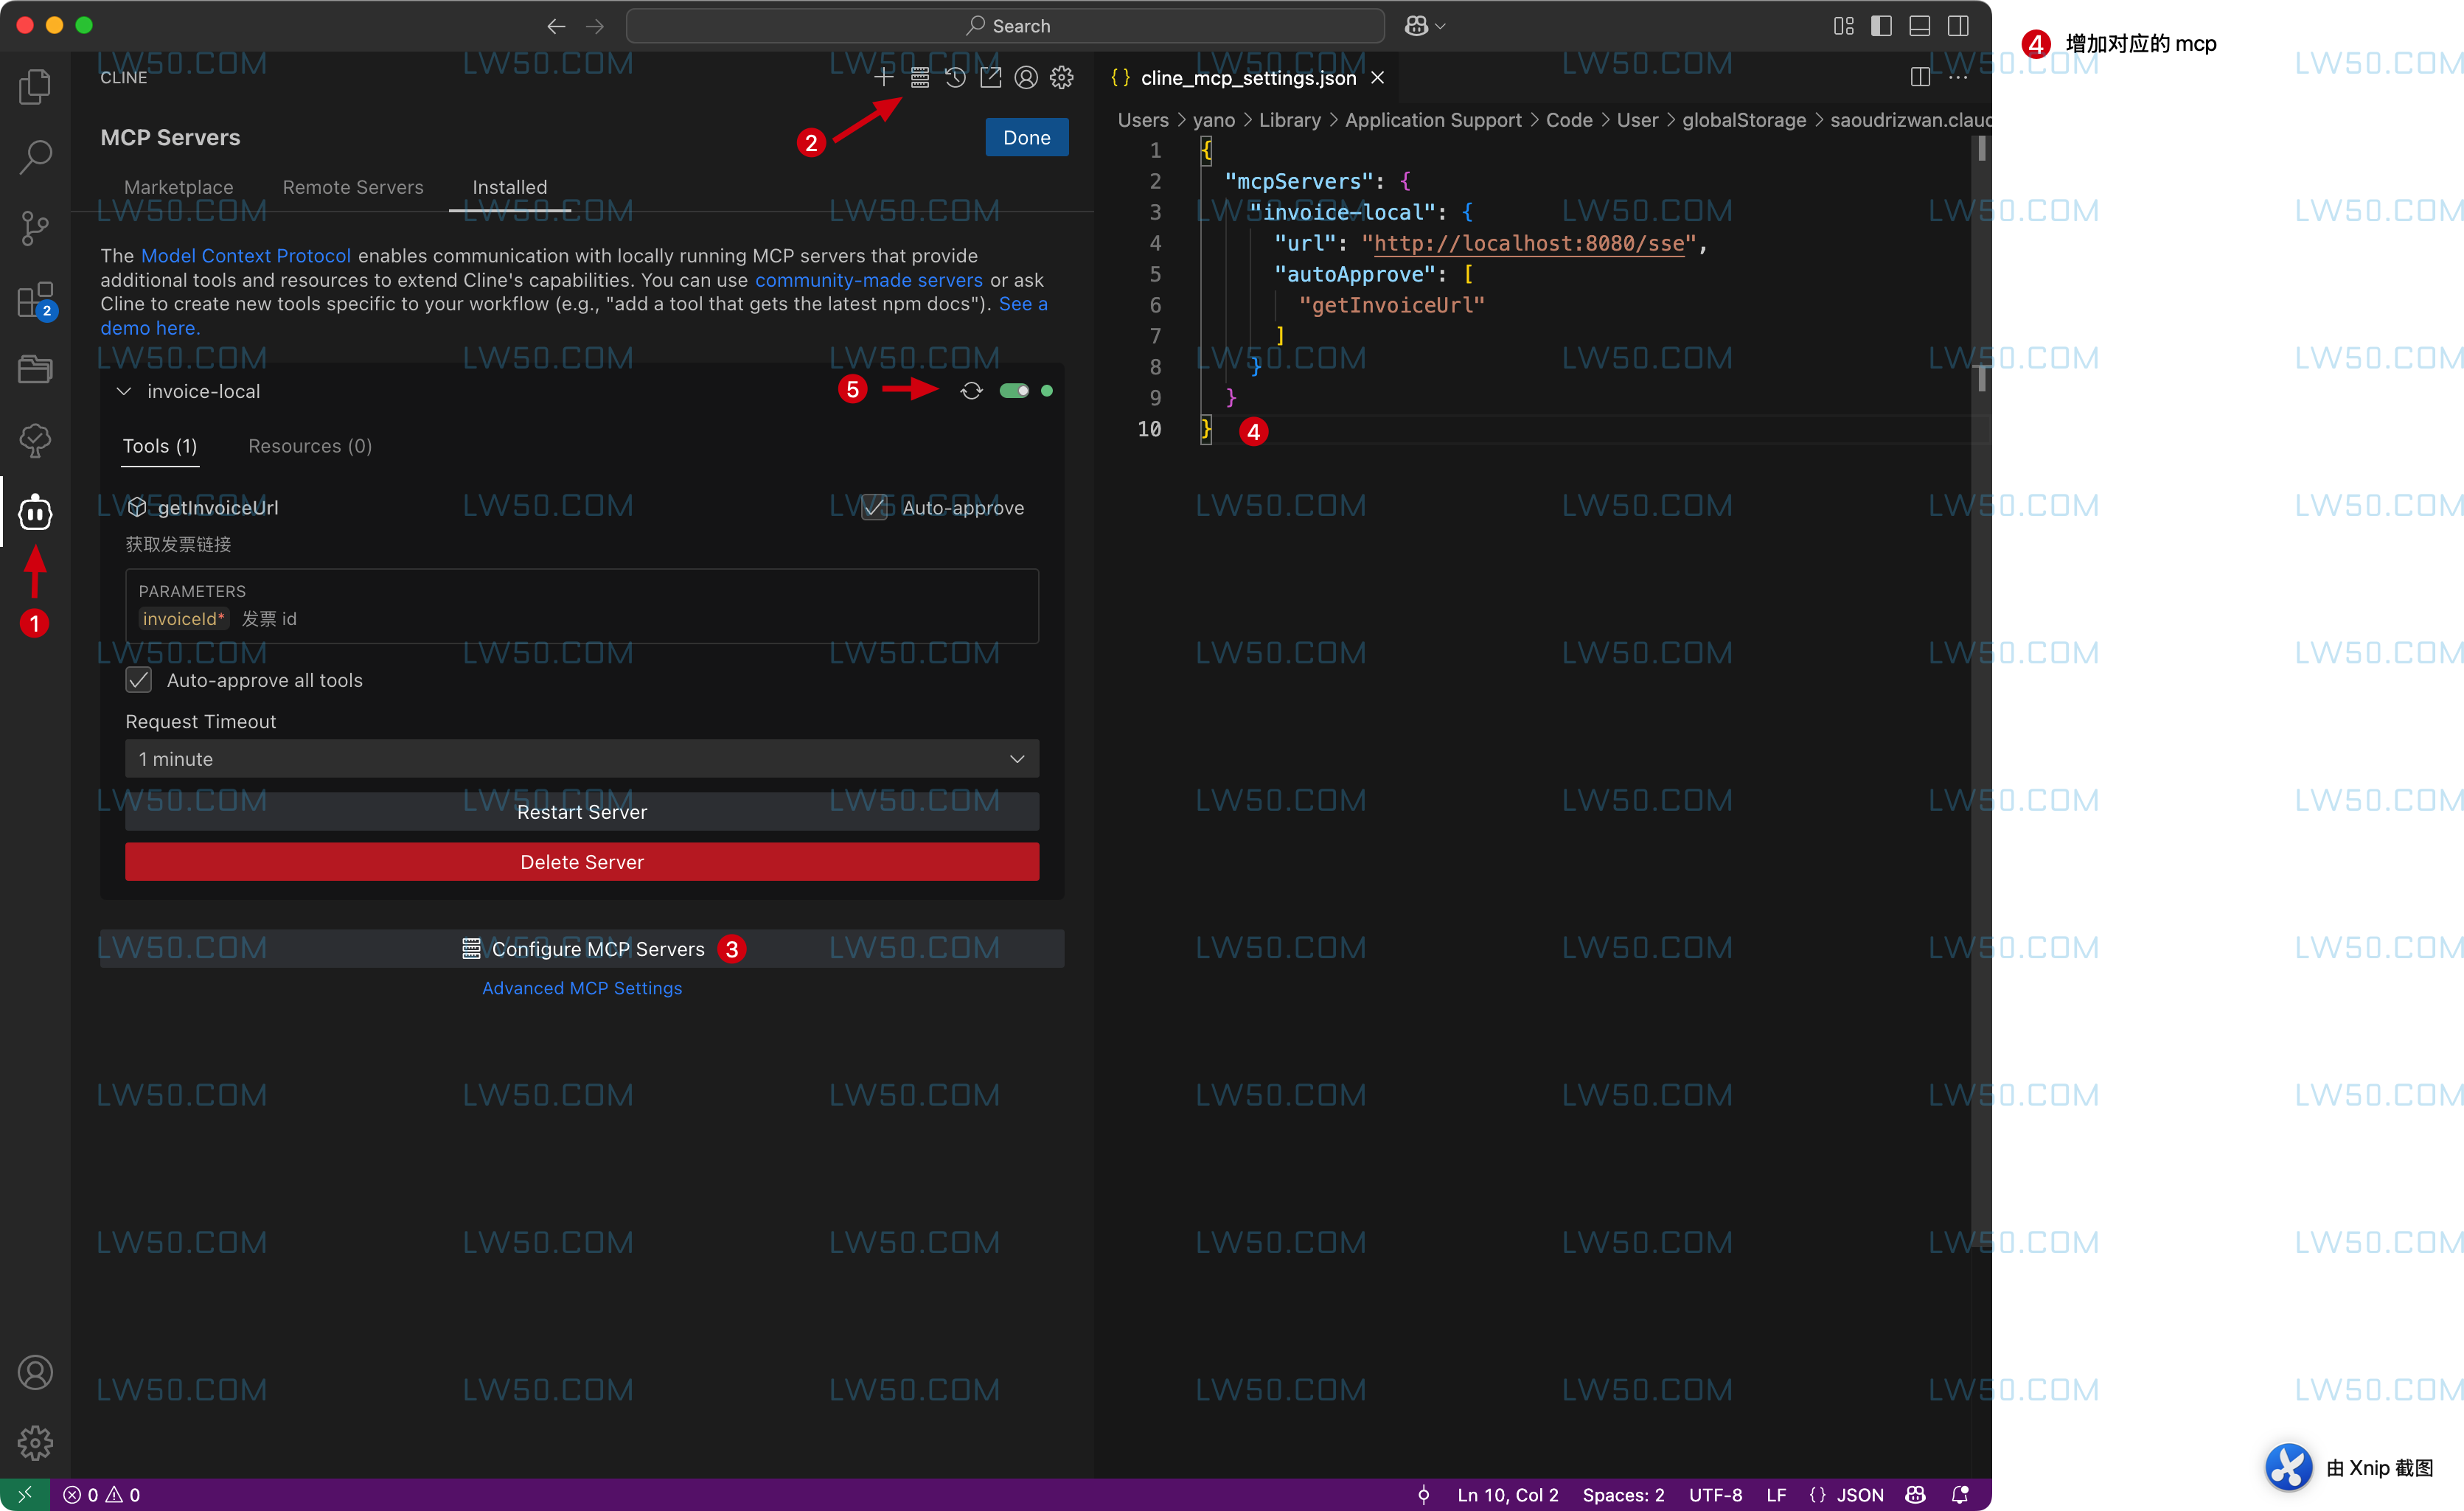Toggle Primary Side Bar layout icon
Screen dimensions: 2464x1511
click(x=1881, y=26)
